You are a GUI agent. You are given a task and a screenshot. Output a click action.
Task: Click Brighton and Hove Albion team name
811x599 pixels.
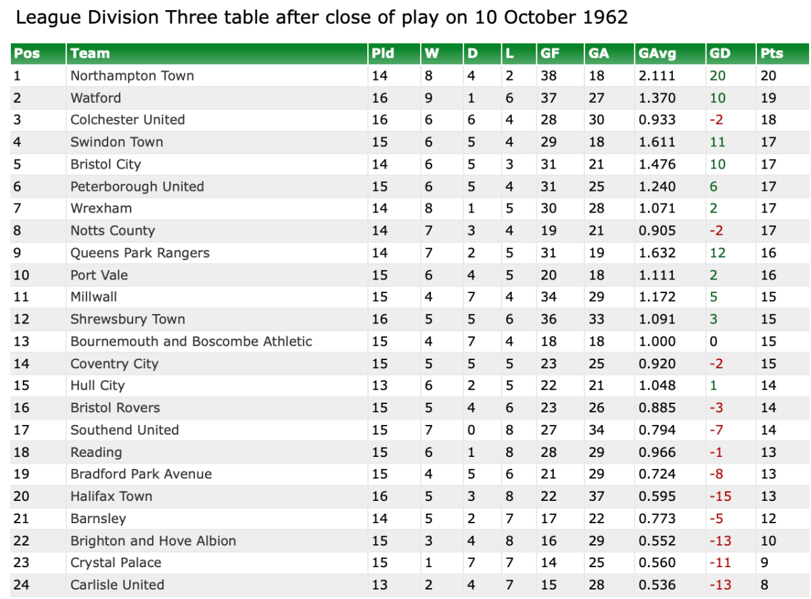click(x=153, y=541)
